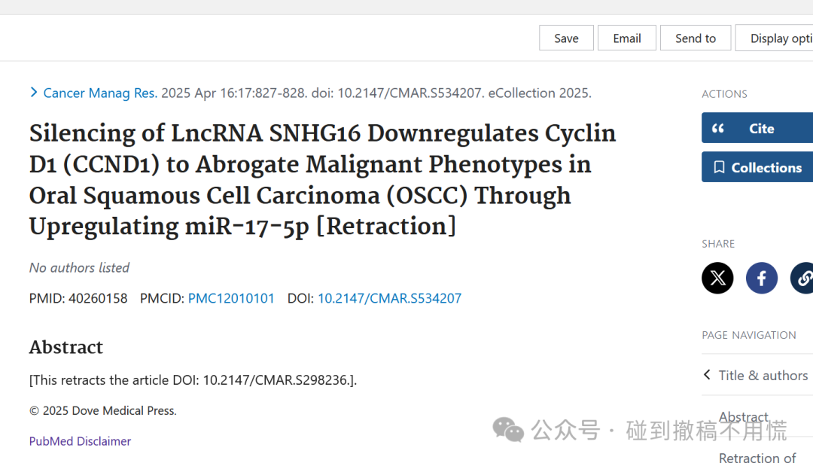Open Cancer Manag Res. journal link

pyautogui.click(x=100, y=93)
